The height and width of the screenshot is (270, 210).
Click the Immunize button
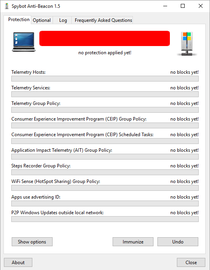click(133, 242)
